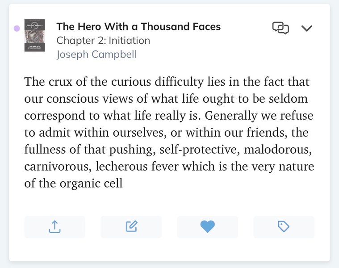
Task: Add a tag with the tag icon
Action: click(x=284, y=227)
